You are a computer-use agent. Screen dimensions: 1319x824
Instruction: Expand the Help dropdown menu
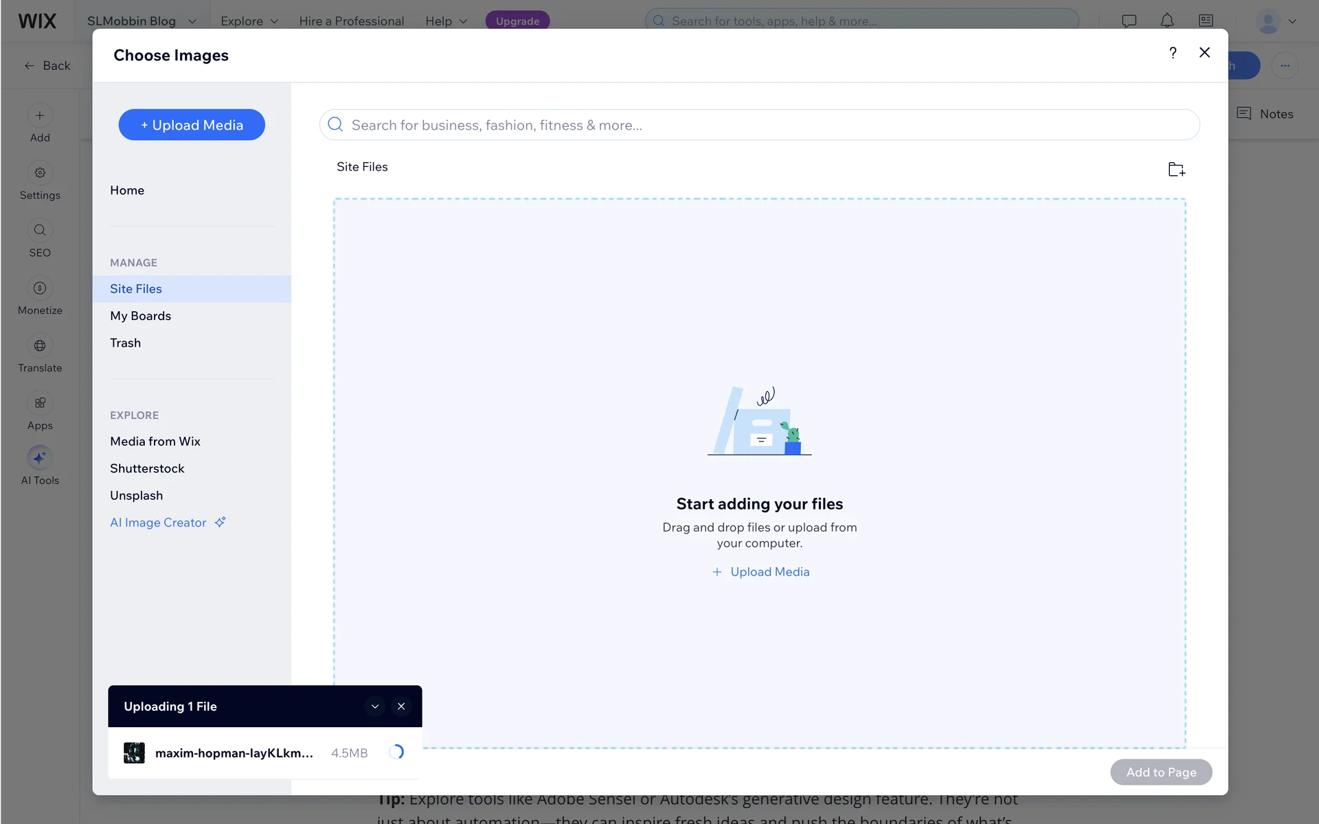click(446, 21)
